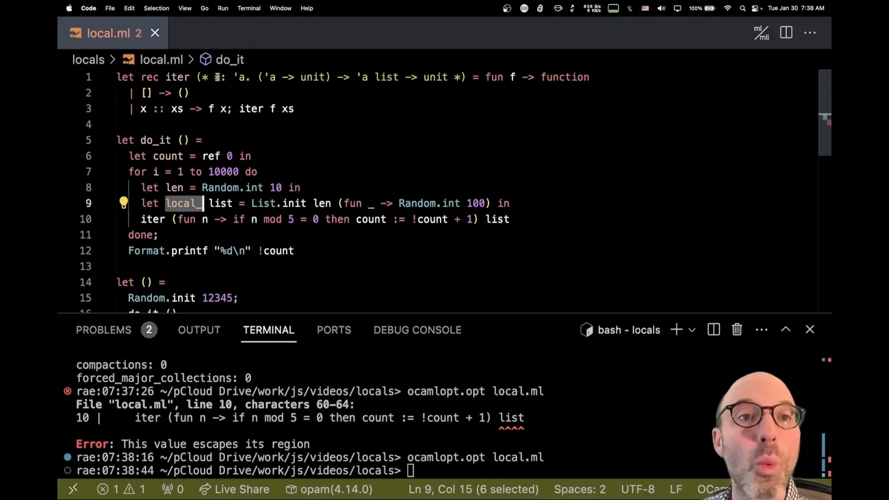Create a new terminal with the plus icon
Viewport: 889px width, 500px height.
[676, 329]
